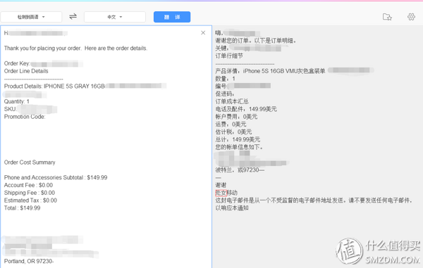Click the 'Order Key:' label in source

(17, 63)
